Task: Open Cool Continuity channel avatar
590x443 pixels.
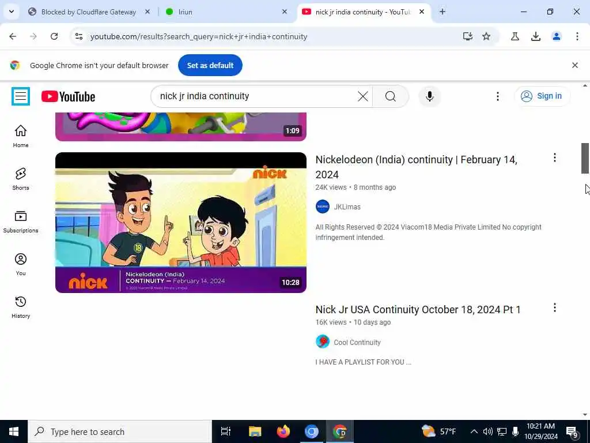Action: tap(323, 341)
